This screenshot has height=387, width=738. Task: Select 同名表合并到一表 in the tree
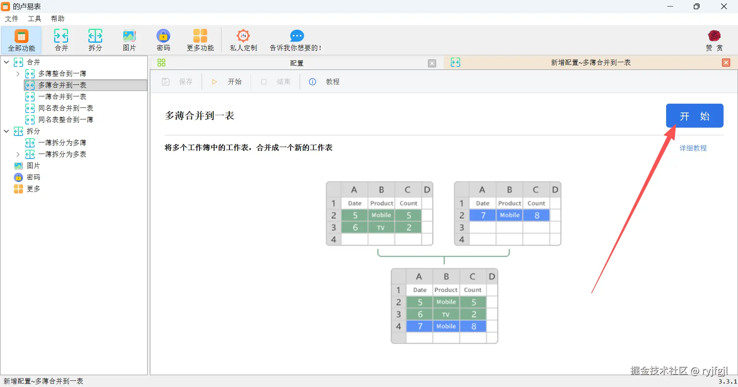tap(66, 108)
